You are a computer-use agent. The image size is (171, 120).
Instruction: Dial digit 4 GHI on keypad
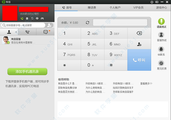(69, 44)
